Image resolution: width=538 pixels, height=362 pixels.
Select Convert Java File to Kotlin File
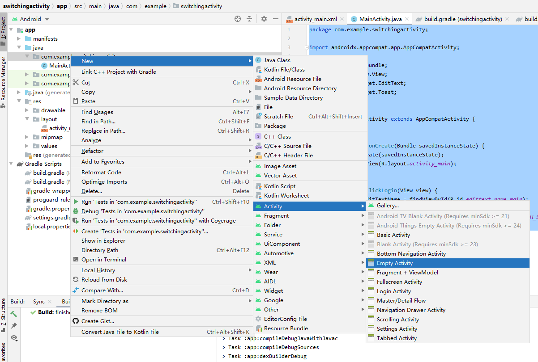click(120, 332)
